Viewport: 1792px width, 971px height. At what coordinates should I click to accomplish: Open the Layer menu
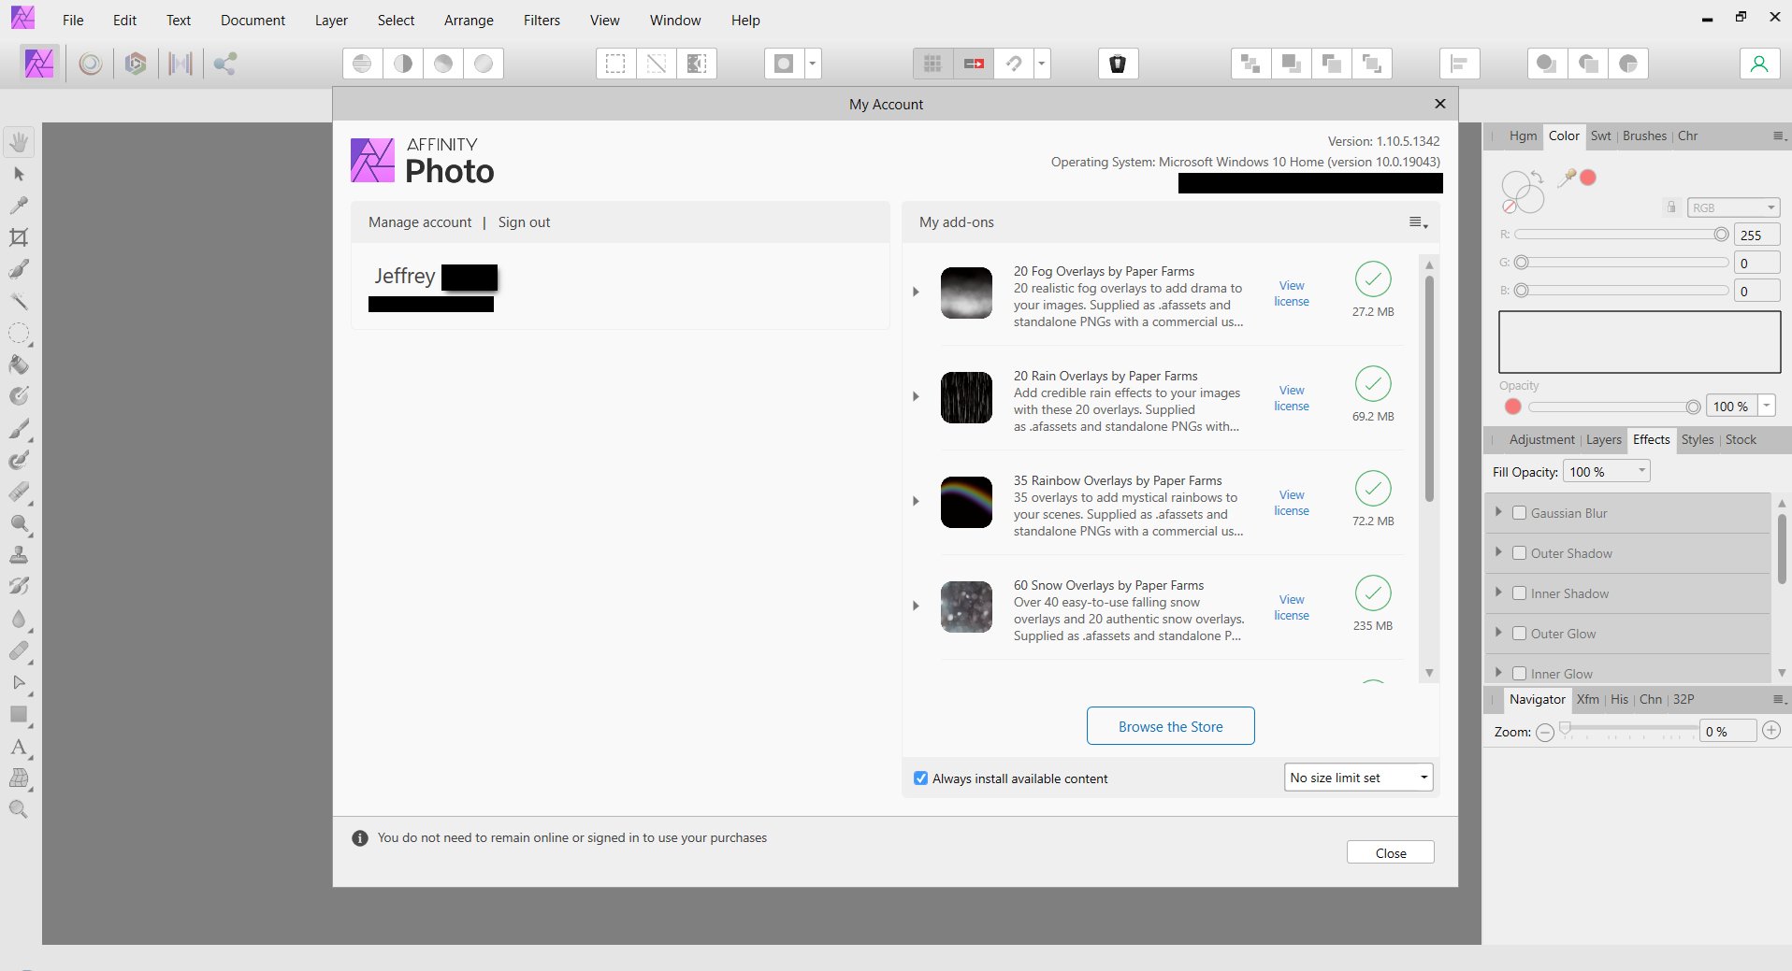(331, 20)
